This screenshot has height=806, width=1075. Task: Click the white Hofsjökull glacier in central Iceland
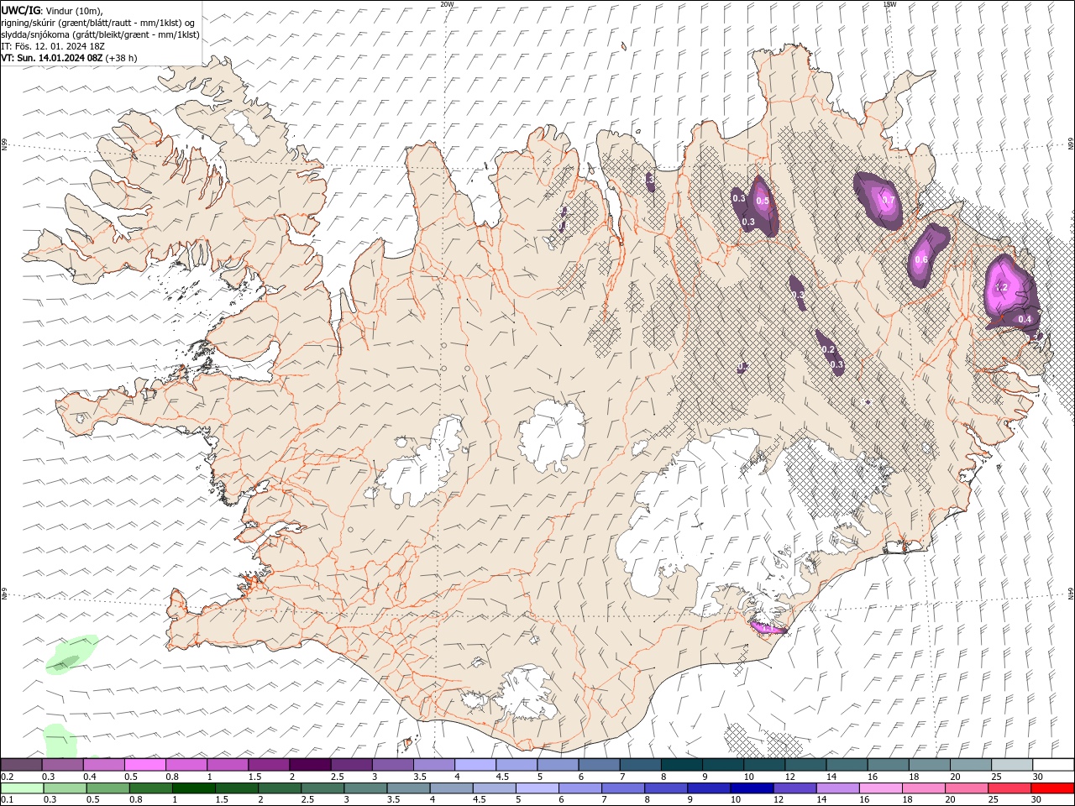(x=552, y=437)
